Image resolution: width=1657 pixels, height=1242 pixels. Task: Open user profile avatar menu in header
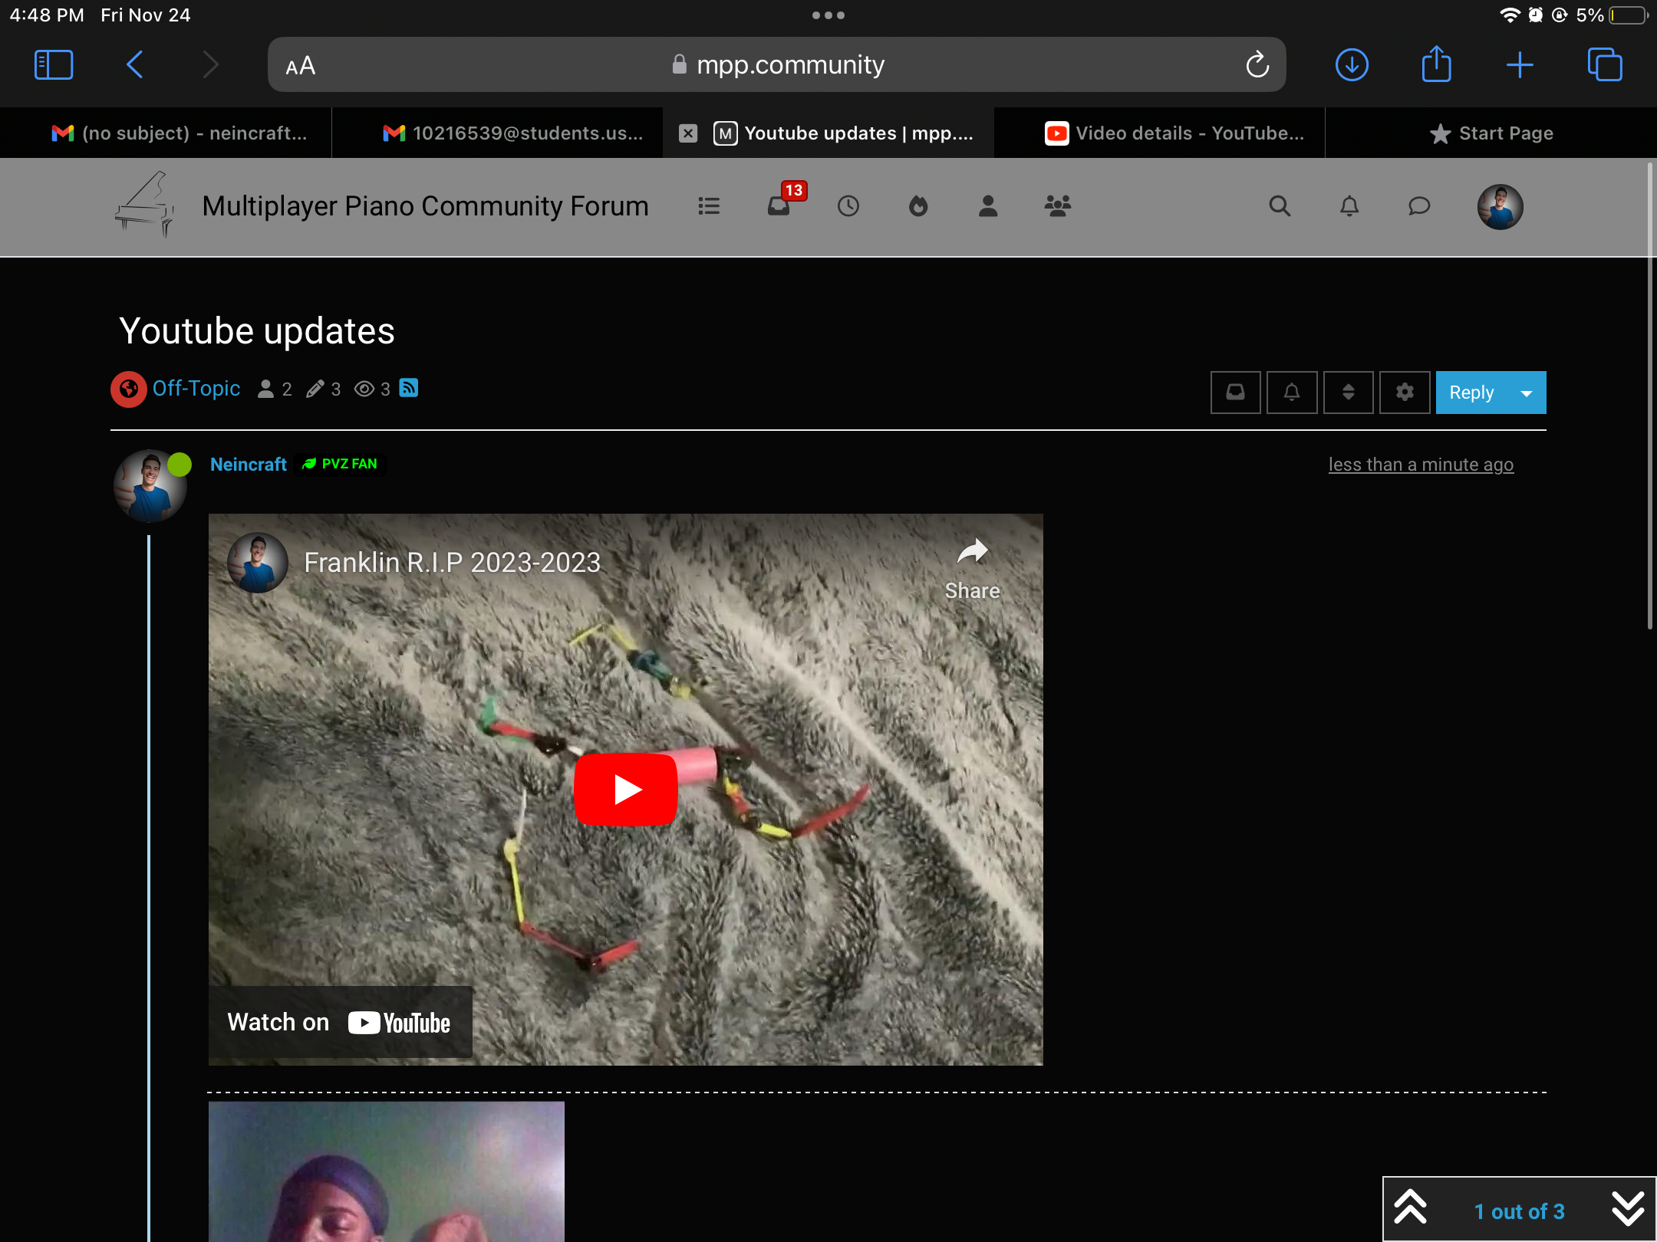[x=1501, y=207]
